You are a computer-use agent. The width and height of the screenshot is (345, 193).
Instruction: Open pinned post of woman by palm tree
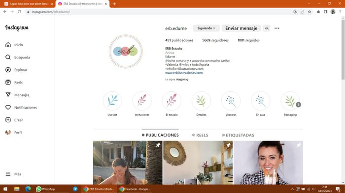click(128, 163)
